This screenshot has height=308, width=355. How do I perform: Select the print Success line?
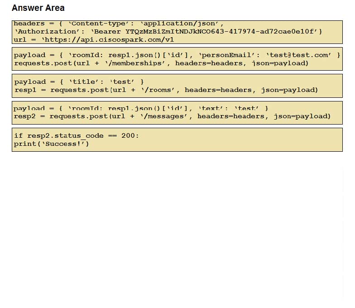52,144
